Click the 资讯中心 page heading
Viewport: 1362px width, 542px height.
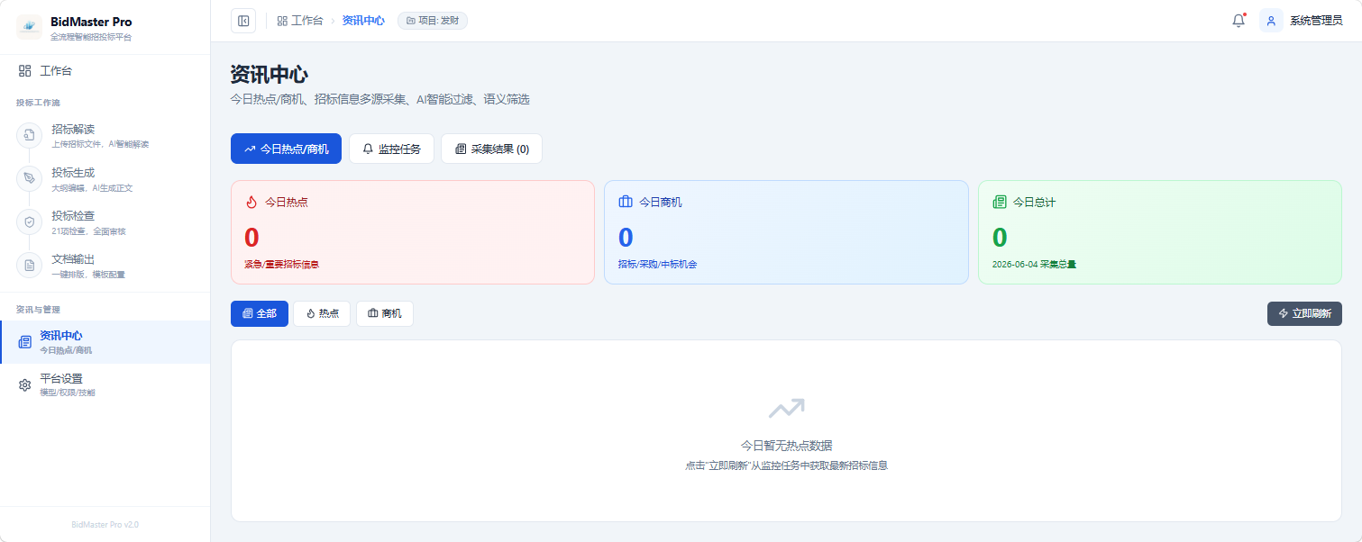[270, 75]
